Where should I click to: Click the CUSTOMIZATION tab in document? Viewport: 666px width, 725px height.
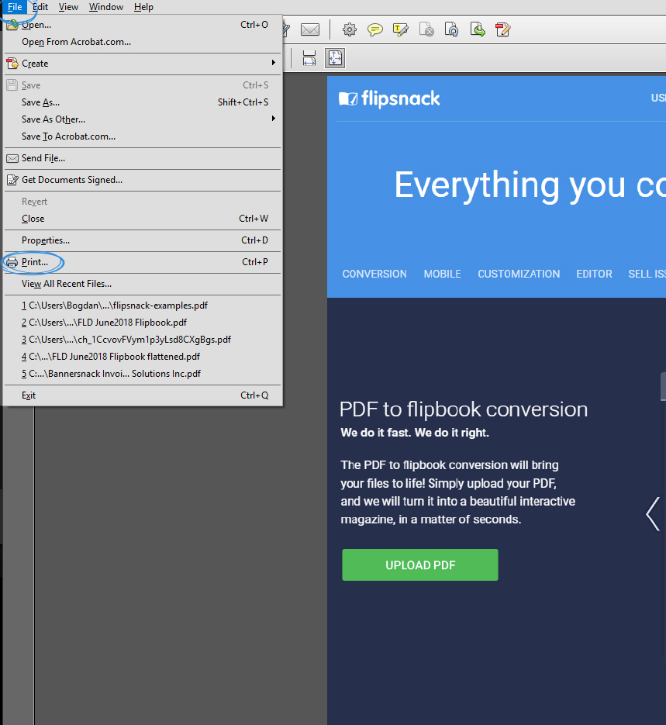click(x=519, y=274)
